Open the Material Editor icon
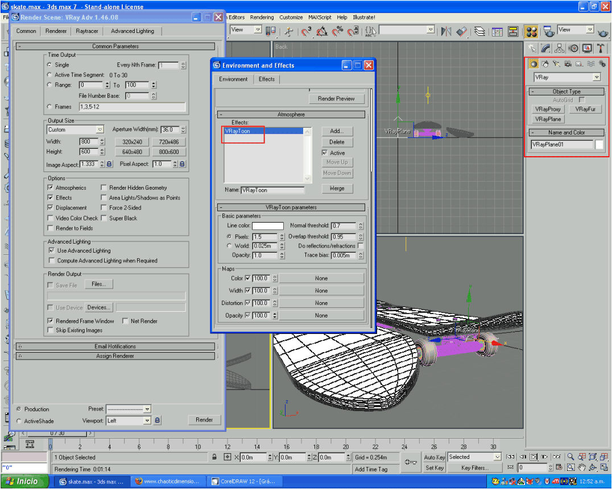 [531, 32]
